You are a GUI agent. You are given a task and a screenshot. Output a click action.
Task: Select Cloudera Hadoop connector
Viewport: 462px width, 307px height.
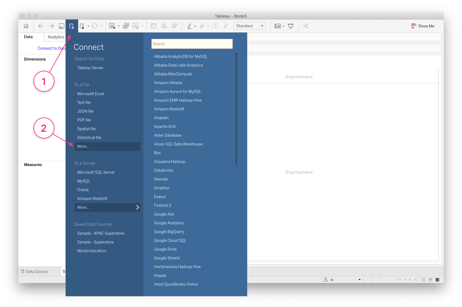170,162
